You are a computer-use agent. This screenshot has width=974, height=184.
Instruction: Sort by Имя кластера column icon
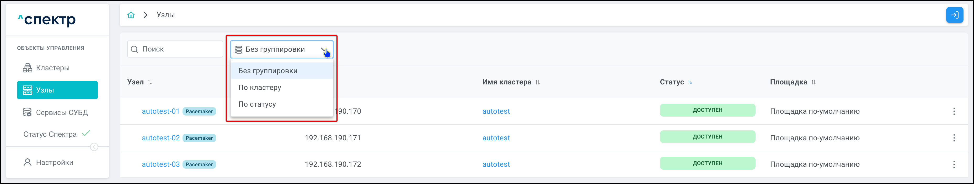pos(537,82)
